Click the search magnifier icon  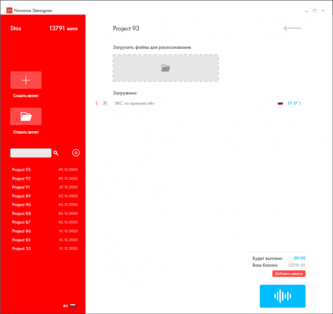click(56, 152)
